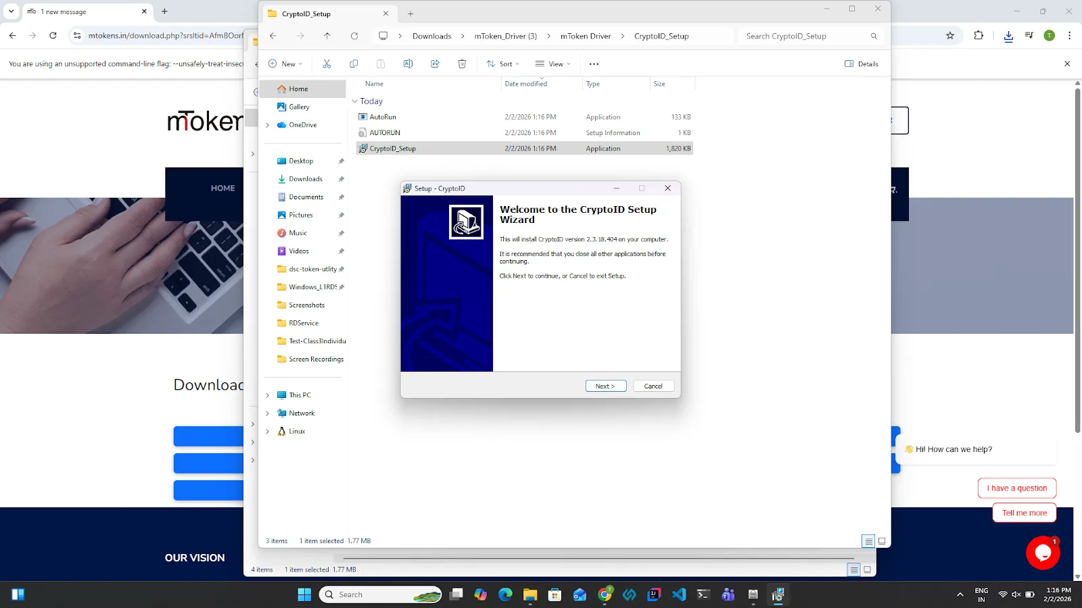This screenshot has height=608, width=1082.
Task: Collapse the Today group header
Action: pos(354,101)
